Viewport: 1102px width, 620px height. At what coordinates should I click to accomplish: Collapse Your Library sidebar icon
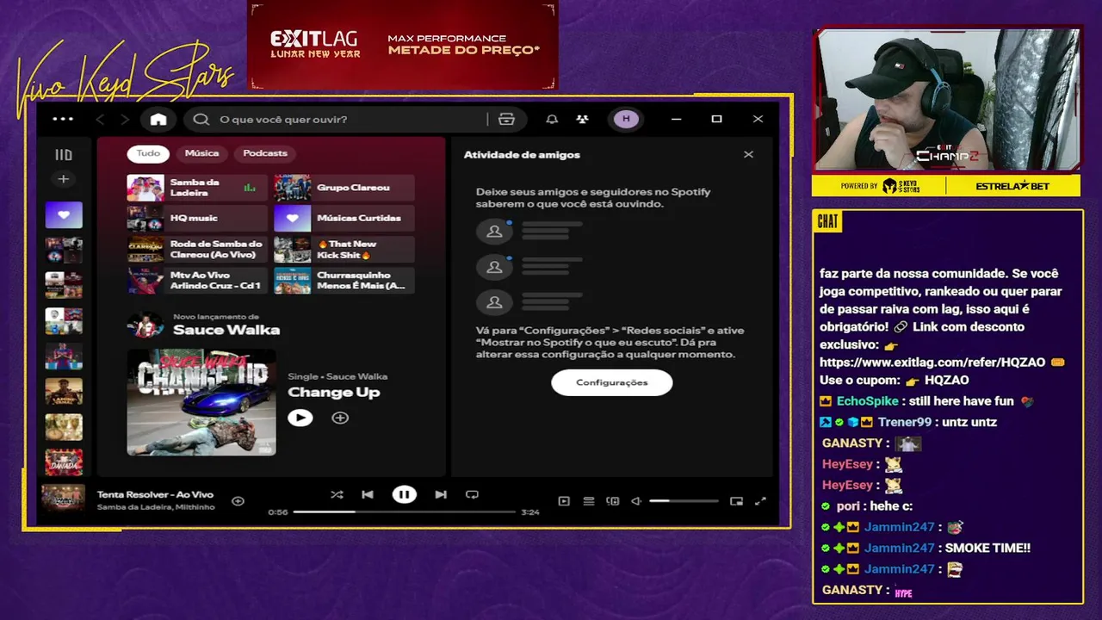pos(64,155)
